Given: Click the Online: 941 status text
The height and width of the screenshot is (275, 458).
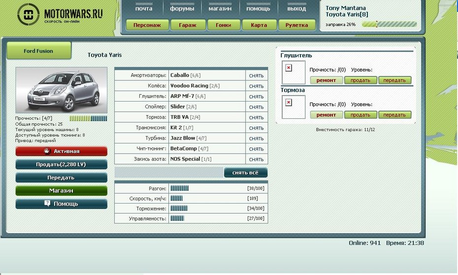Looking at the screenshot, I should pyautogui.click(x=364, y=243).
